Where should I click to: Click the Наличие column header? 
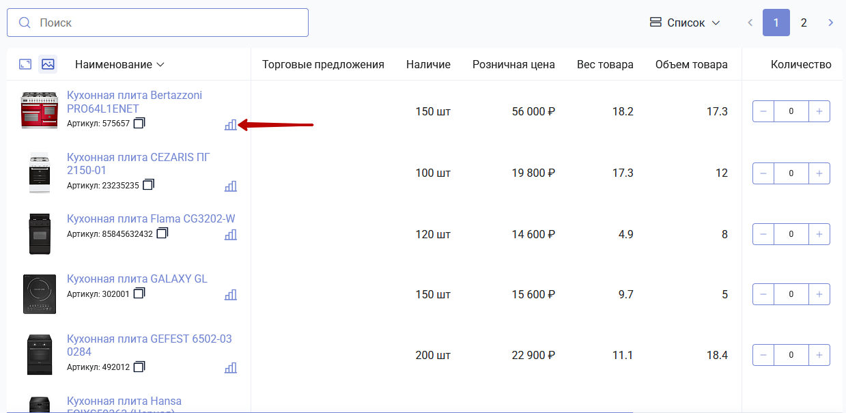pos(428,64)
